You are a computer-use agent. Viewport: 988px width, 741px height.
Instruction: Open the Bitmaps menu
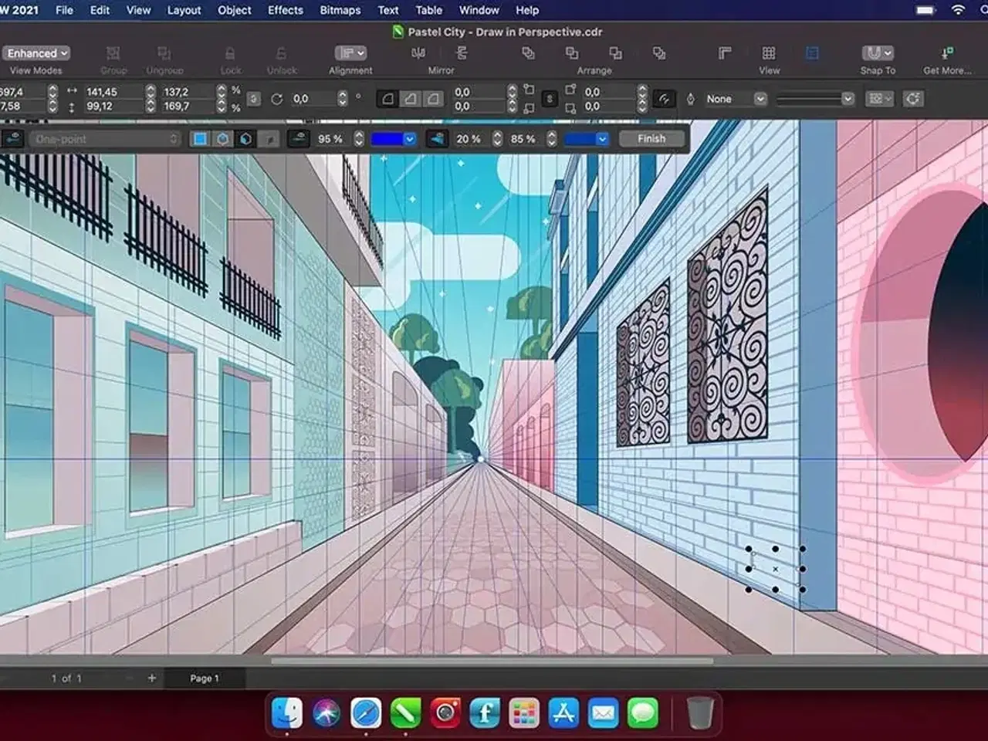tap(340, 10)
